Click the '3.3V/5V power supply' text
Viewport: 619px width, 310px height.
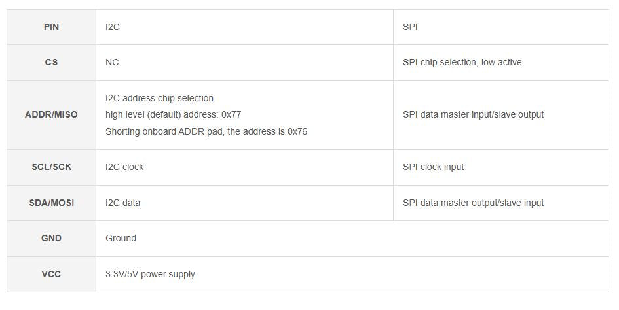click(x=150, y=275)
